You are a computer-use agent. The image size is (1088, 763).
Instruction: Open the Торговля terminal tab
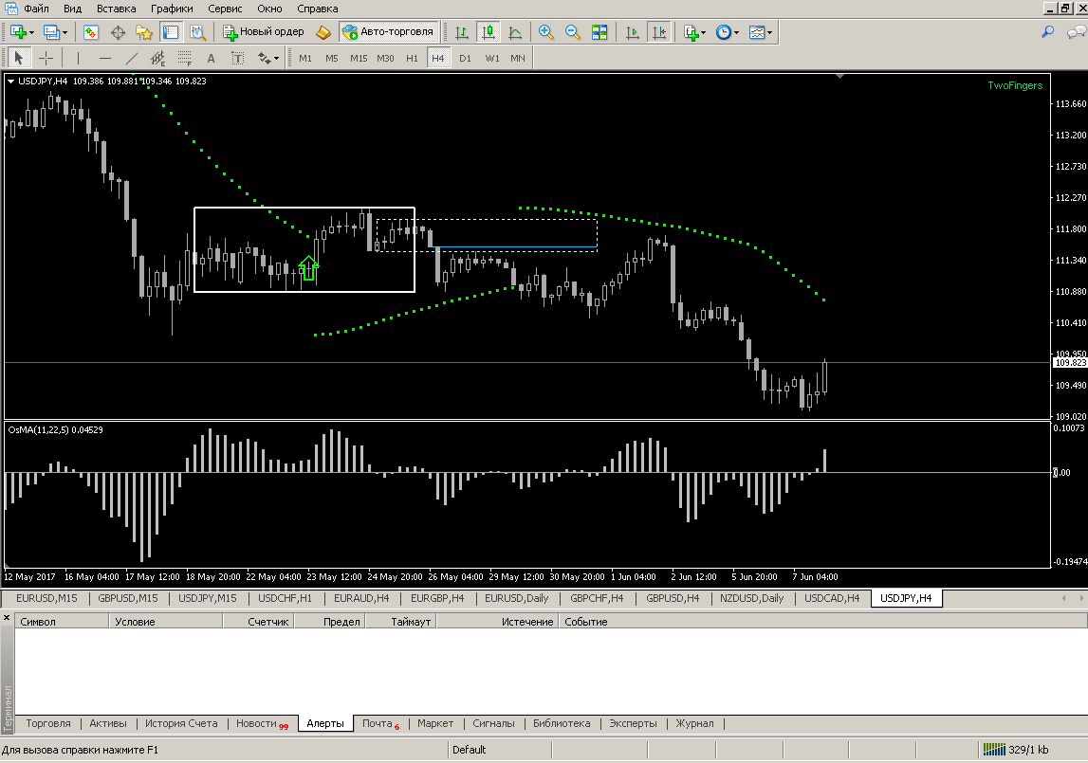tap(47, 723)
